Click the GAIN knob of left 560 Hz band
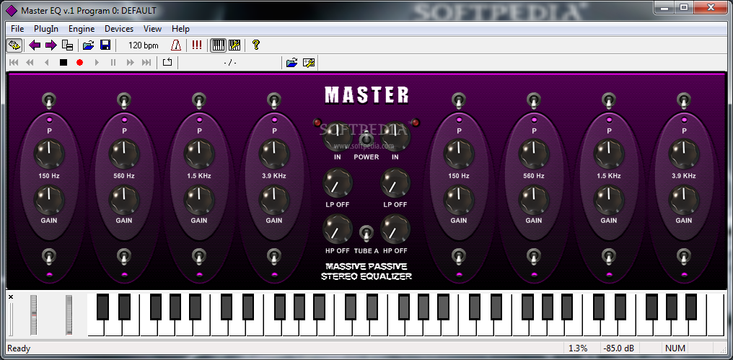This screenshot has width=733, height=360. click(124, 200)
